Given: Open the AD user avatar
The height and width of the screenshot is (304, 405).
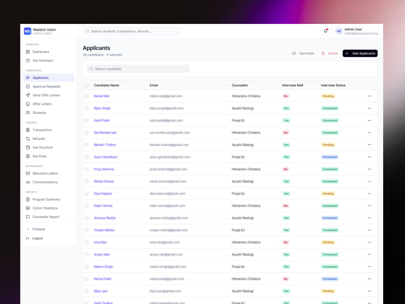Looking at the screenshot, I should [x=339, y=31].
